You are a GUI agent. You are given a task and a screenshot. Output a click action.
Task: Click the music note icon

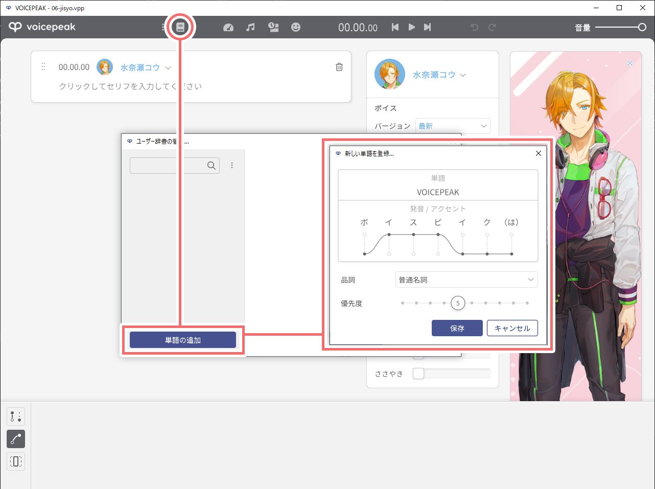[250, 27]
